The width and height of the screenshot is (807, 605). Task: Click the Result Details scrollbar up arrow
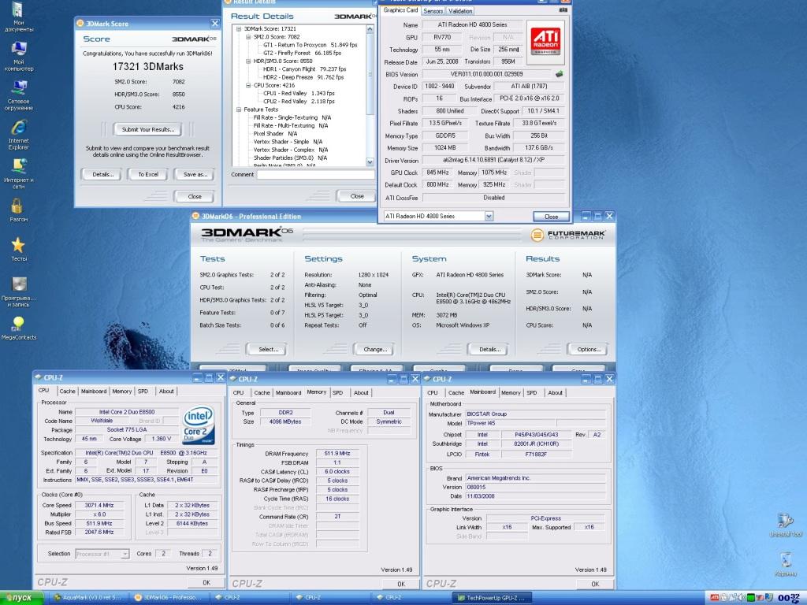370,29
